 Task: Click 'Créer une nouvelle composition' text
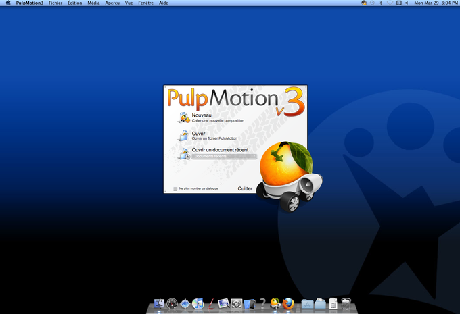coord(218,121)
